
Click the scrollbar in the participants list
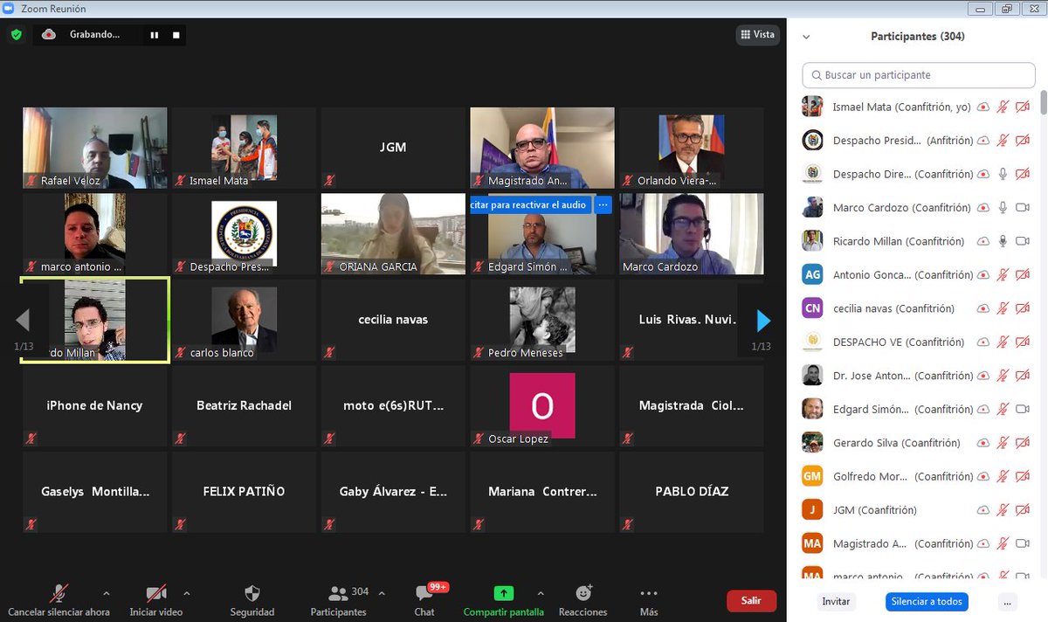coord(1043,102)
